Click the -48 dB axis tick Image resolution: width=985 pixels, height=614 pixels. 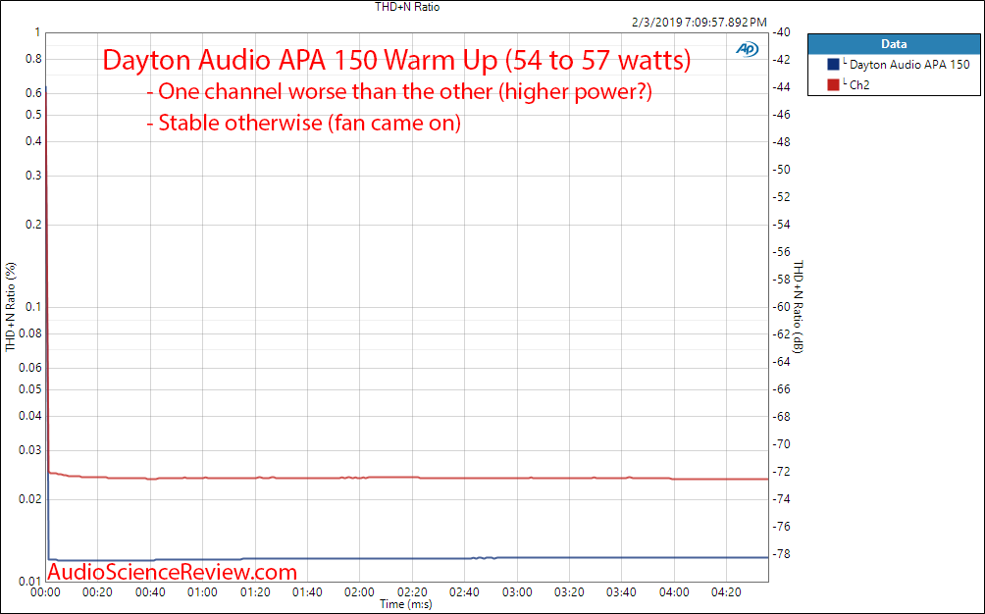pyautogui.click(x=782, y=142)
